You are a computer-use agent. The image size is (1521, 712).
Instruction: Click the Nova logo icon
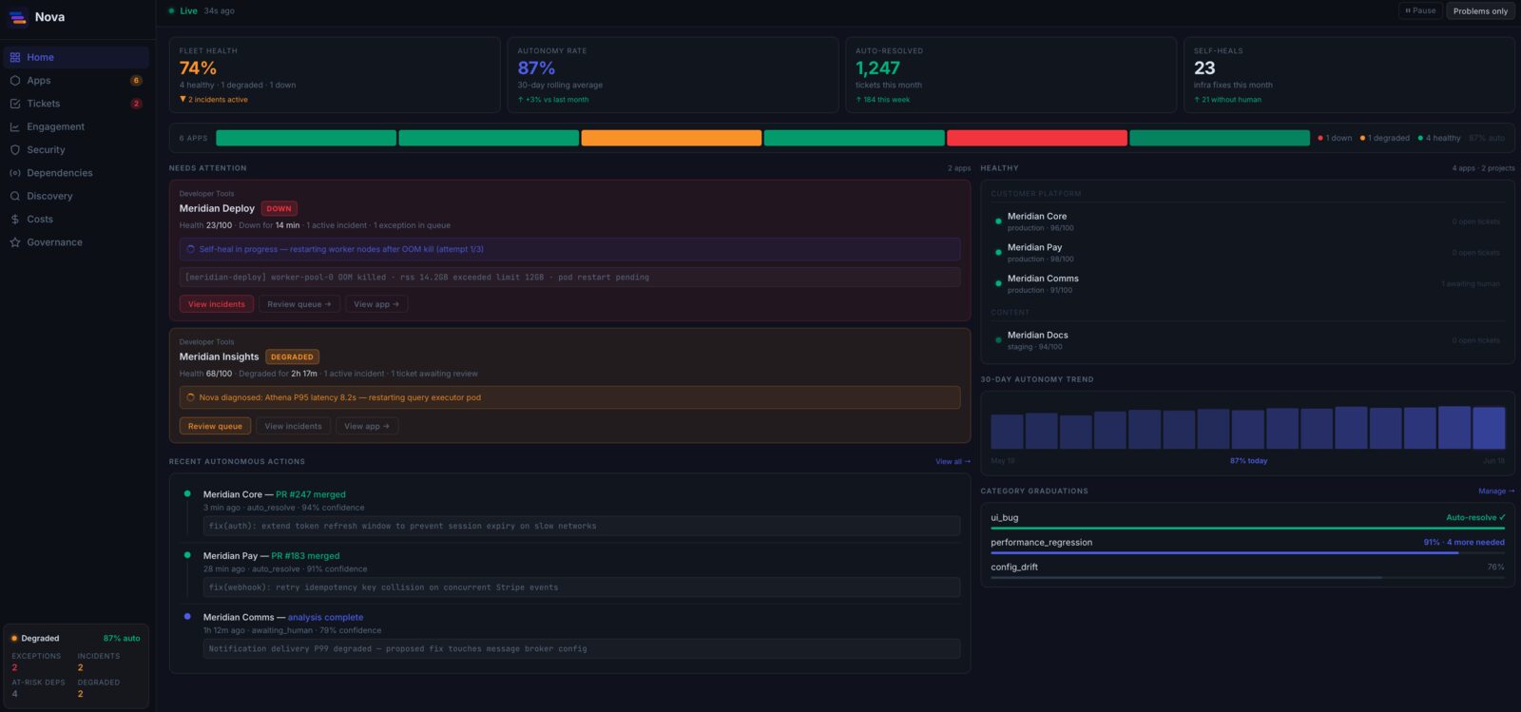[17, 17]
